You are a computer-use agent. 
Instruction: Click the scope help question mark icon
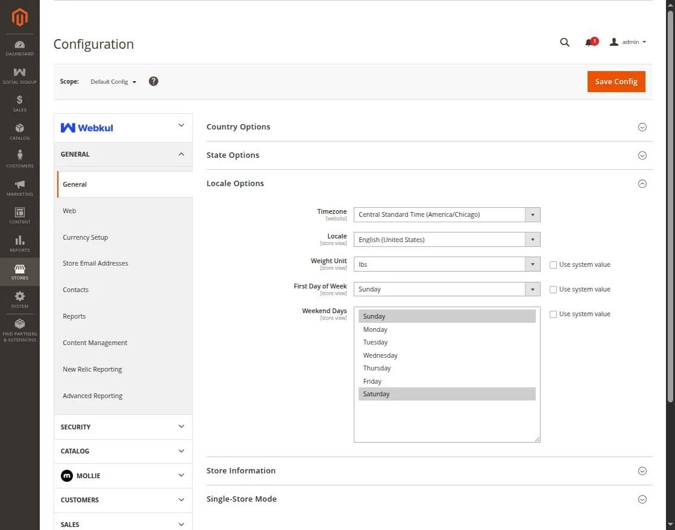[x=154, y=81]
